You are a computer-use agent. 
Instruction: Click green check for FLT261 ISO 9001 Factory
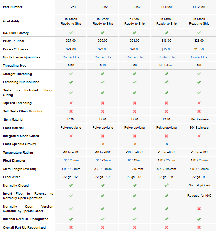71,33
